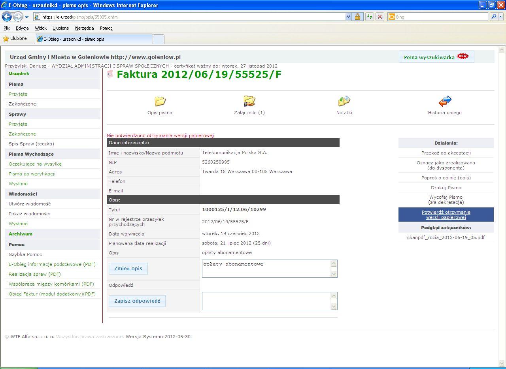Open Zakończone under Pisma in sidebar

(22, 104)
